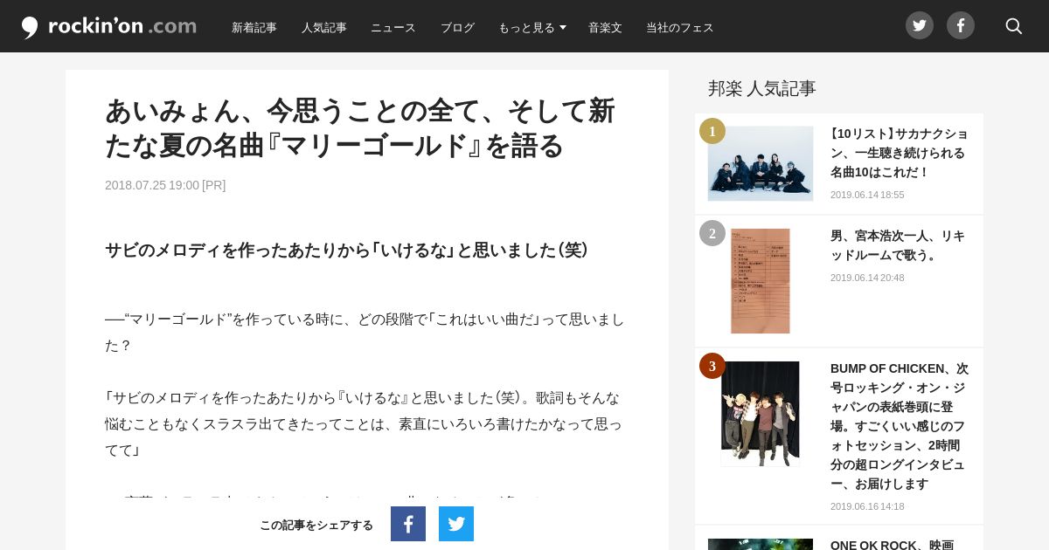The height and width of the screenshot is (550, 1049).
Task: Select the subheading サビのメロディを作ったあたりから
Action: tap(347, 251)
